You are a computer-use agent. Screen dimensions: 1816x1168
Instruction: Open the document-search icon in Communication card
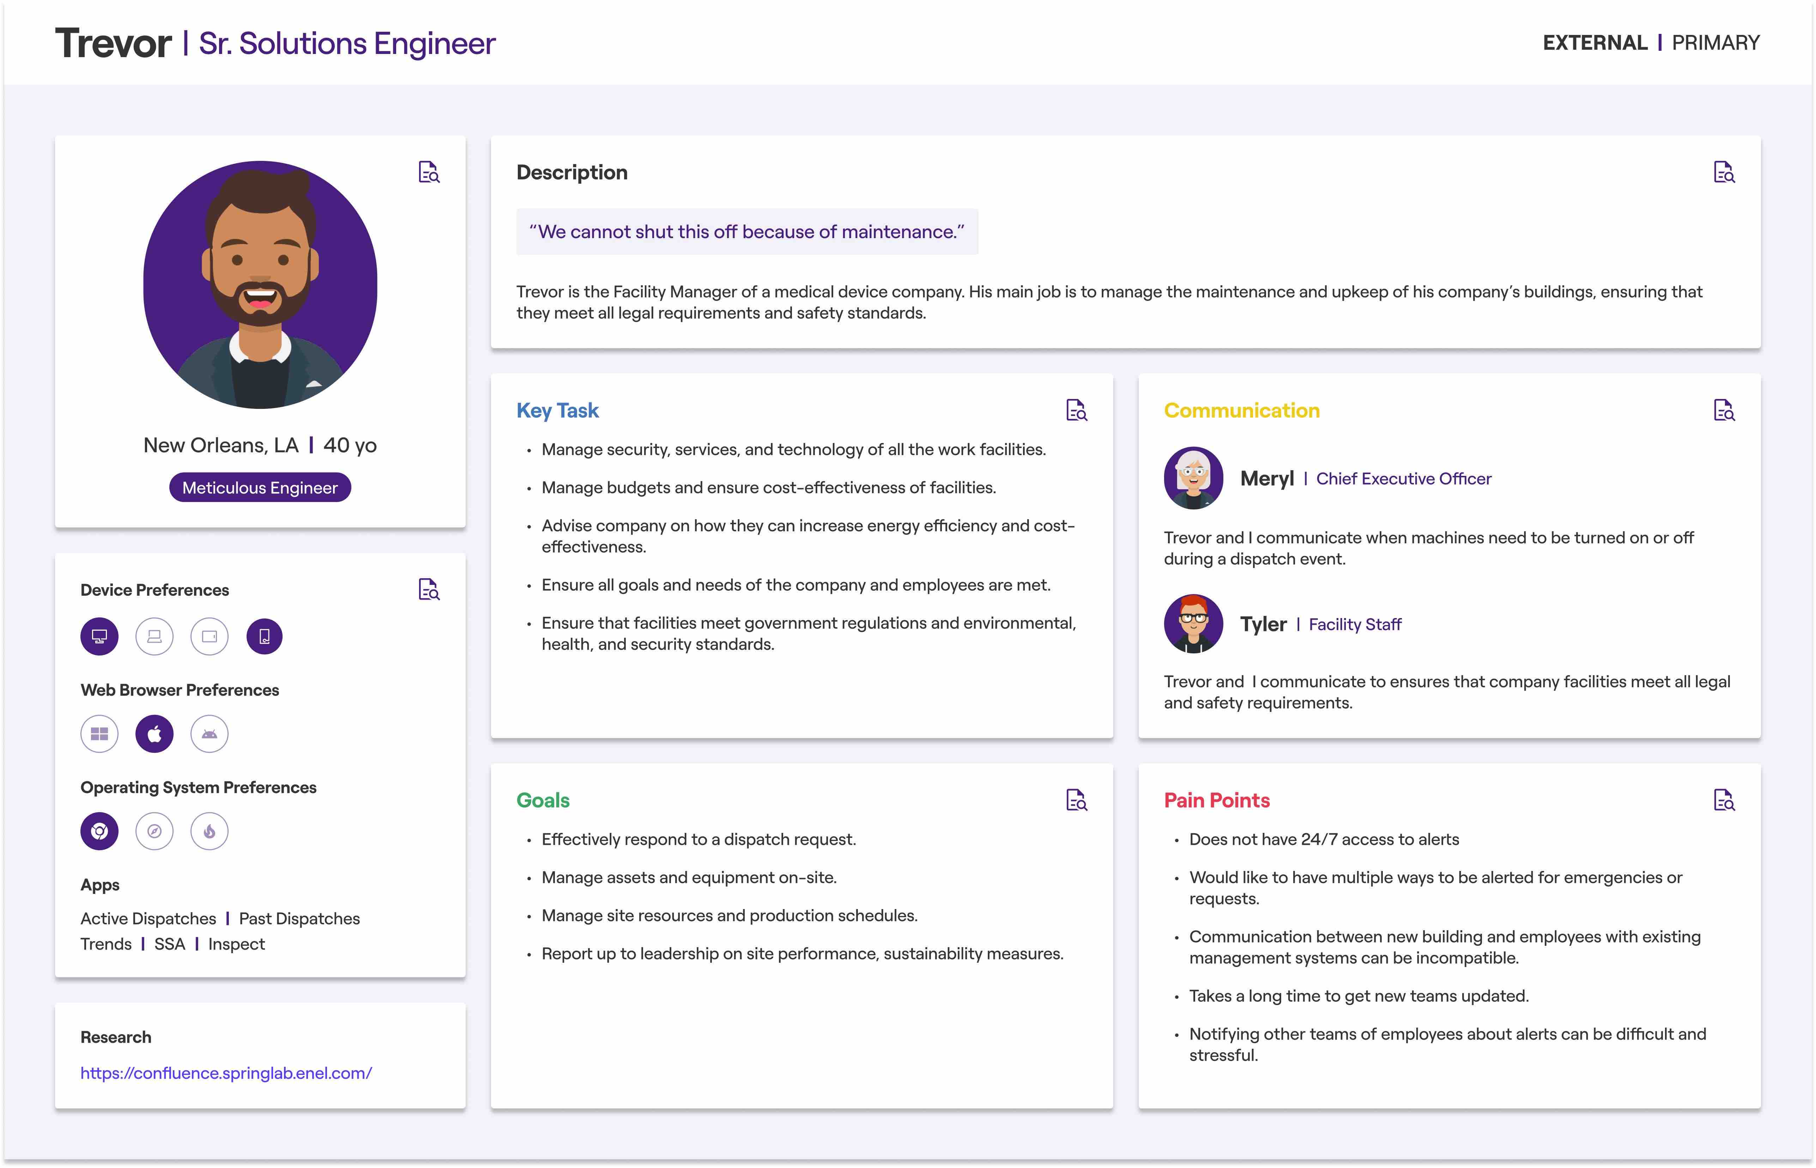pos(1724,410)
